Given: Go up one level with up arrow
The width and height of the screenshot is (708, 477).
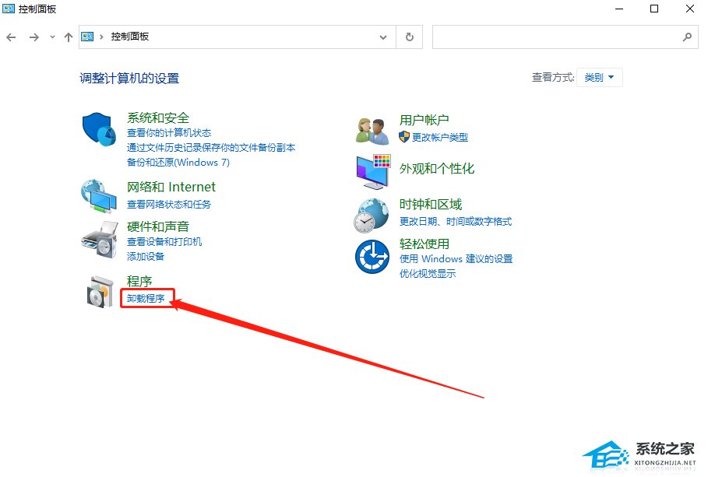Looking at the screenshot, I should [69, 37].
